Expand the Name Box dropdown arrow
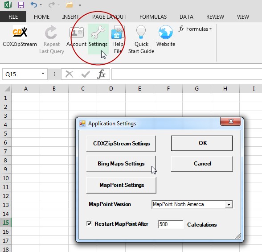Viewport: 262px width, 252px height. click(x=43, y=74)
